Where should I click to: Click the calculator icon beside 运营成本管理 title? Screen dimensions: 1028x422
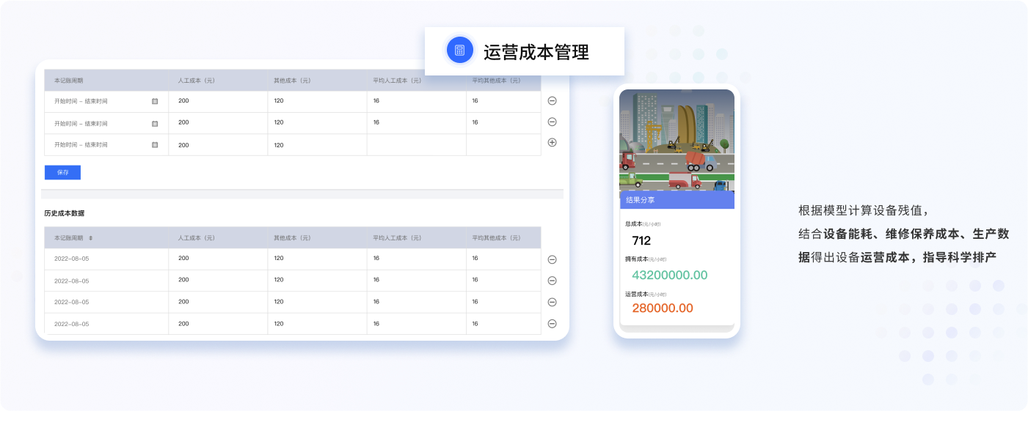459,50
